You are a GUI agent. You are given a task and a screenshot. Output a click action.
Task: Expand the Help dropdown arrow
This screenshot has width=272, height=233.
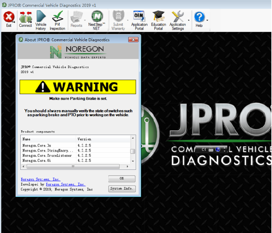(x=207, y=21)
